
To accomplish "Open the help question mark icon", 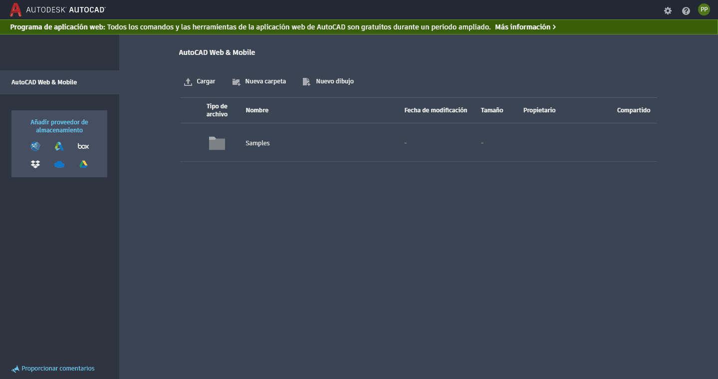I will click(686, 10).
